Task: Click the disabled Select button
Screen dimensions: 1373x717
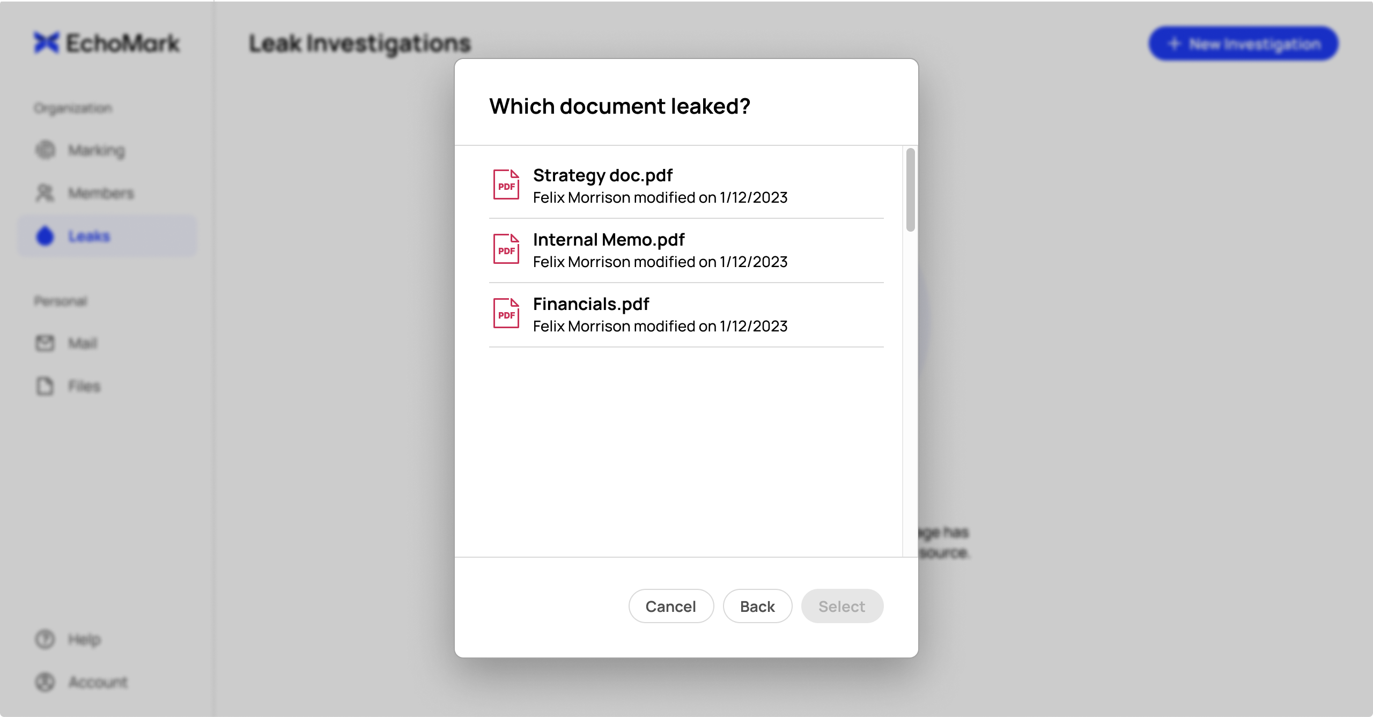Action: [842, 606]
